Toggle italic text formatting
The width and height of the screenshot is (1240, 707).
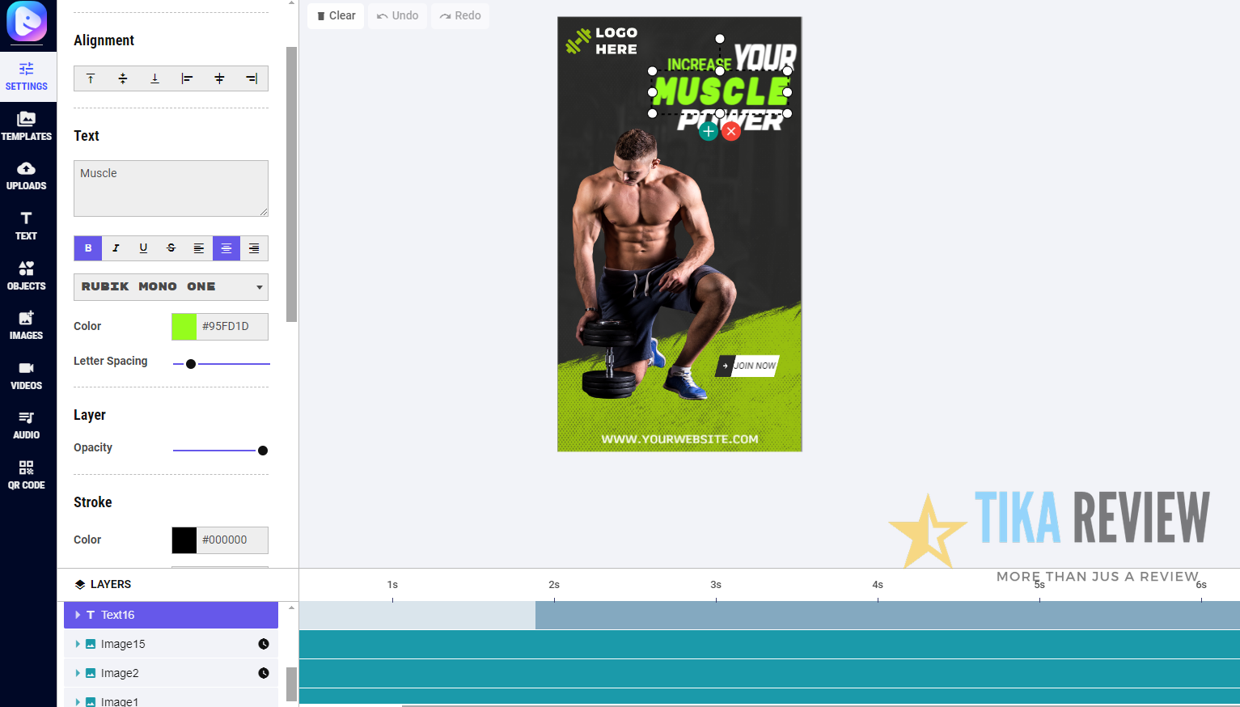pyautogui.click(x=116, y=248)
